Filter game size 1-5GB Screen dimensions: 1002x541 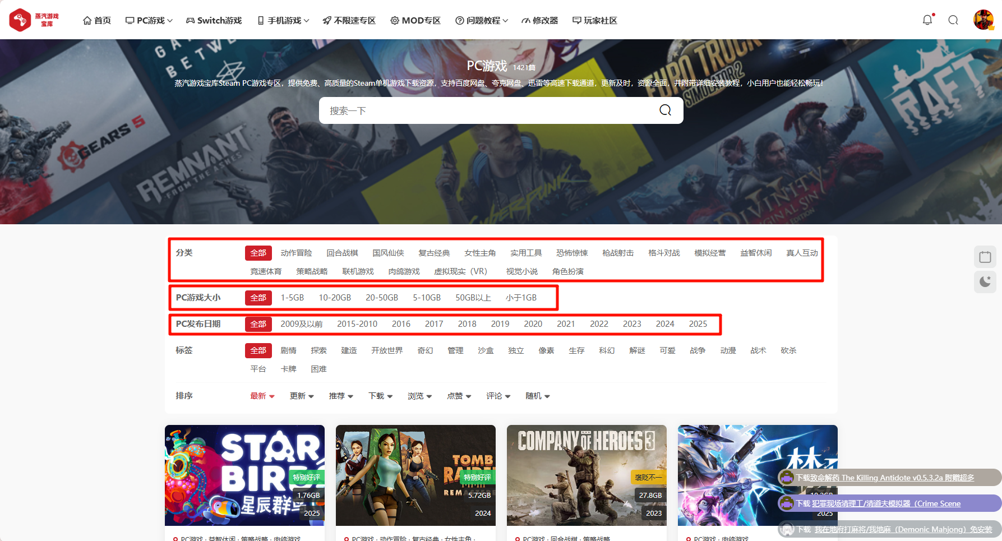coord(292,298)
